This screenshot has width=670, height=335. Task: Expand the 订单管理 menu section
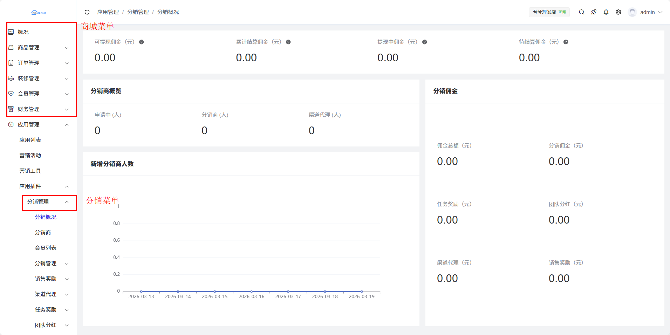[39, 63]
